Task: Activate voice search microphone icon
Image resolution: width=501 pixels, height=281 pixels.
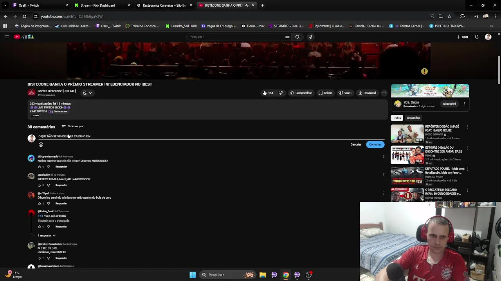Action: click(x=311, y=37)
